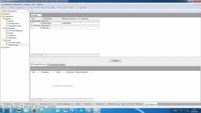Click the red X Delete toolbar icon
Screen dimensions: 201x113
(12, 8)
